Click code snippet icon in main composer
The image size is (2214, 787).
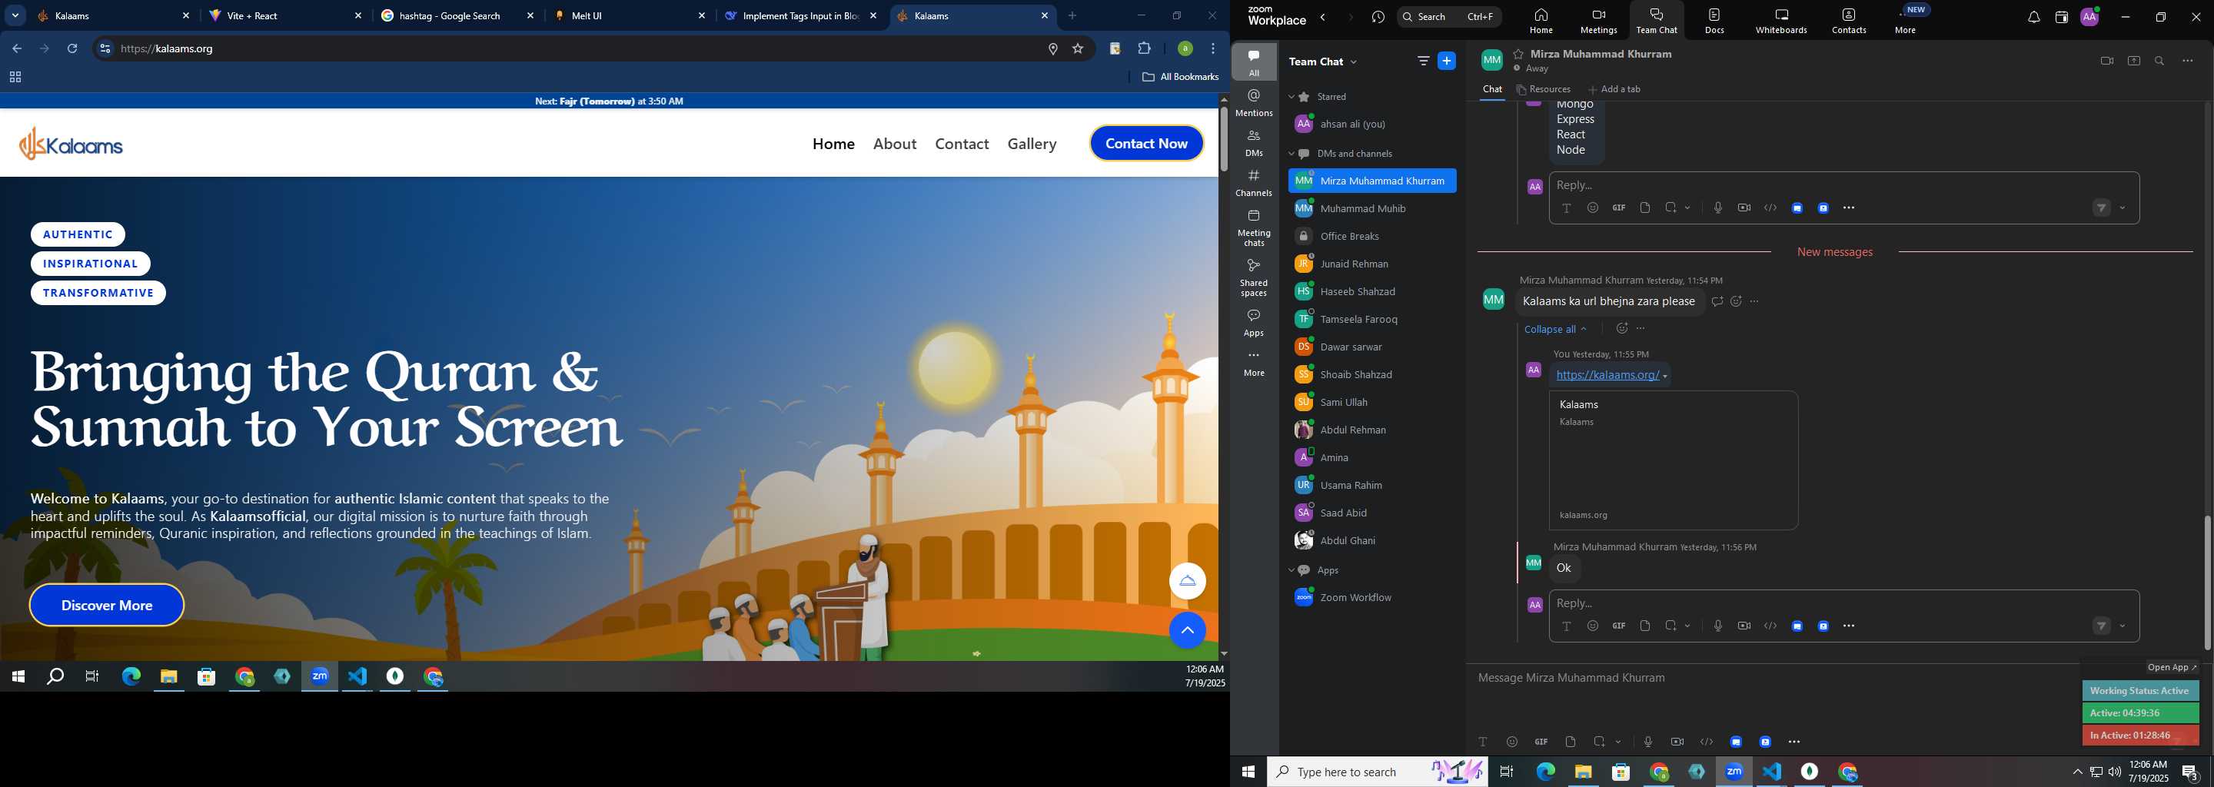[1707, 742]
